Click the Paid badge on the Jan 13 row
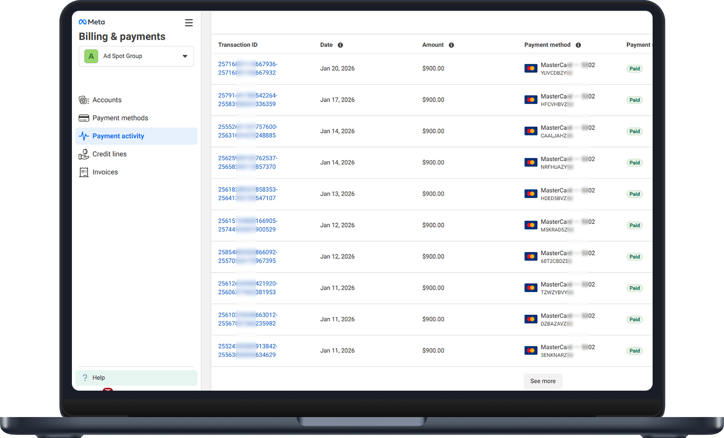Image resolution: width=724 pixels, height=438 pixels. [635, 194]
